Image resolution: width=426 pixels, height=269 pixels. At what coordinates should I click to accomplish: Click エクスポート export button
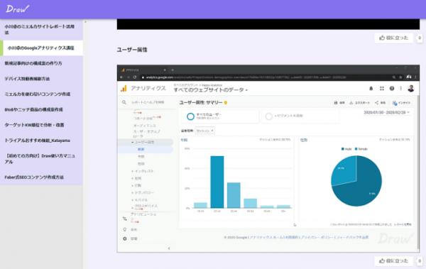pos(360,103)
